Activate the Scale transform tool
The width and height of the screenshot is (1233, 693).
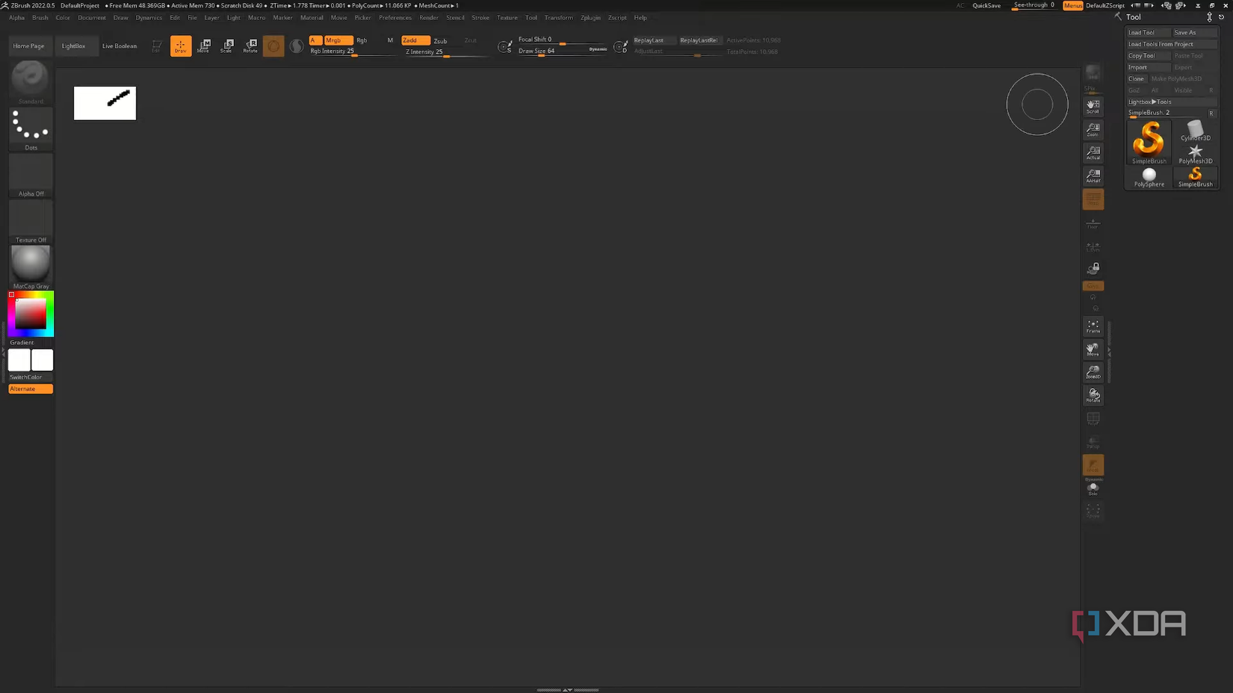tap(226, 46)
